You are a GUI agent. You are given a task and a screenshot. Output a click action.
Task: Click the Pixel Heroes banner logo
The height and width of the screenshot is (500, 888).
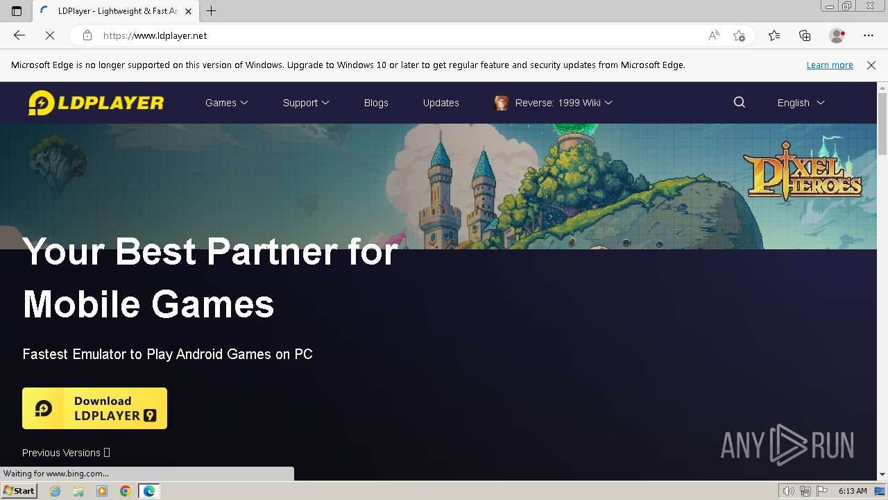[802, 170]
